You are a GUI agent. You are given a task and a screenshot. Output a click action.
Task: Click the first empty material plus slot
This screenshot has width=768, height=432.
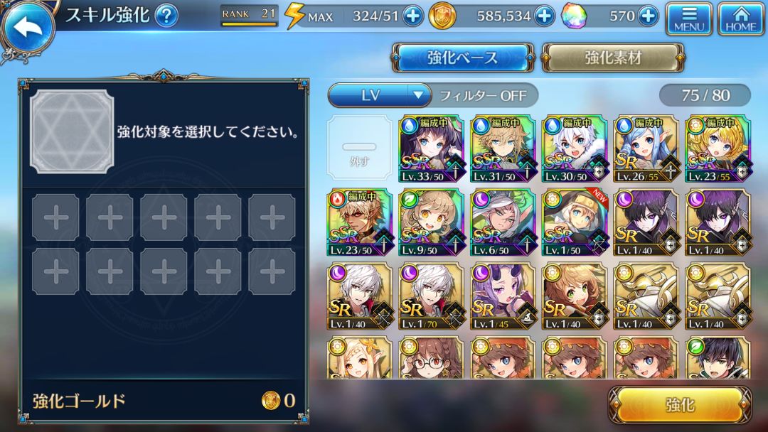[x=56, y=217]
